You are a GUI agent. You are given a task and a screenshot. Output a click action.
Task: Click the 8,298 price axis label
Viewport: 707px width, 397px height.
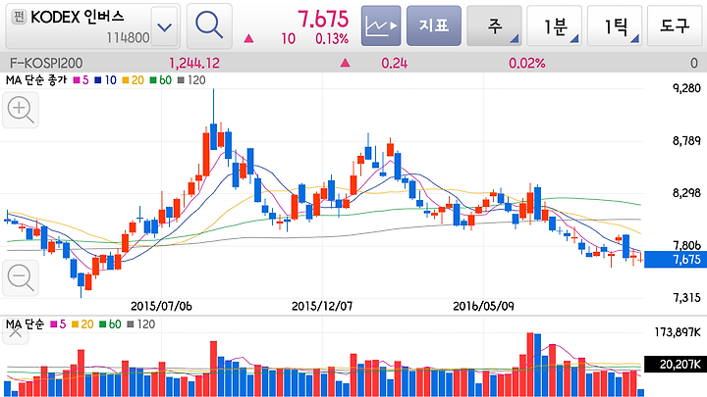click(x=686, y=193)
